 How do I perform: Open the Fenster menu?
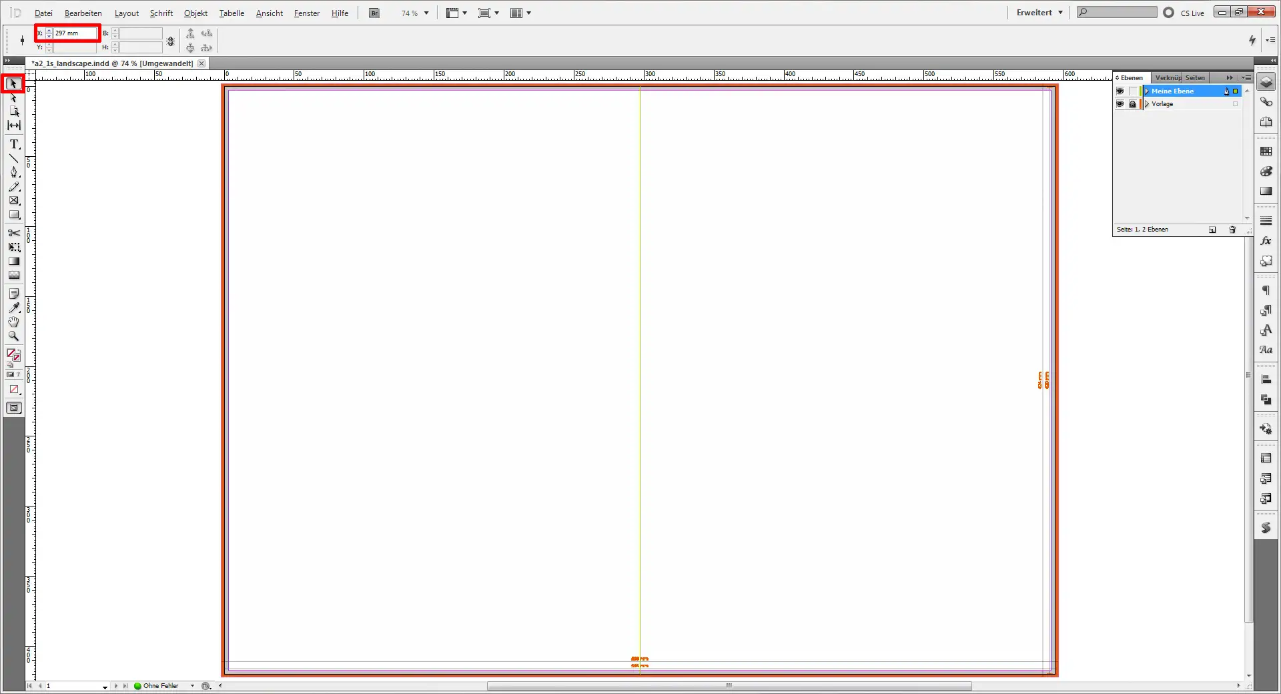tap(306, 13)
